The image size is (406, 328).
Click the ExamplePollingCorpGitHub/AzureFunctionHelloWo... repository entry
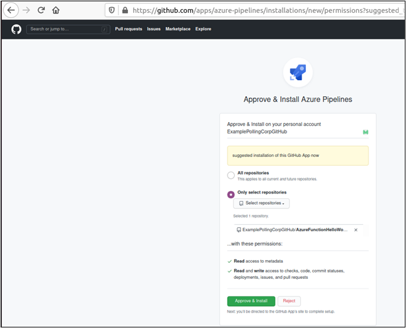295,230
